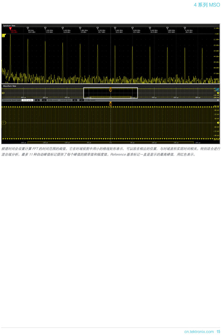Click the '11 dBm' axis label
This screenshot has height=335, width=223.
(x=216, y=28)
